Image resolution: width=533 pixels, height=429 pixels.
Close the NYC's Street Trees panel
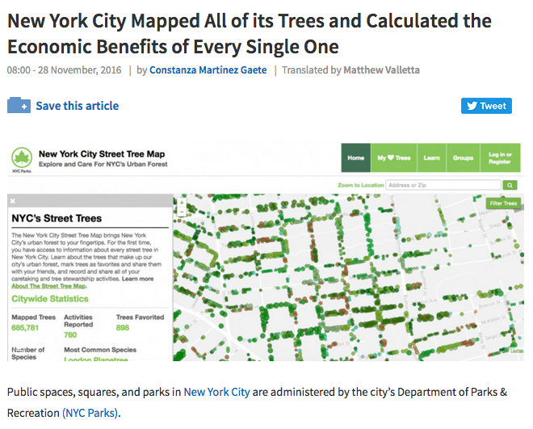13,201
